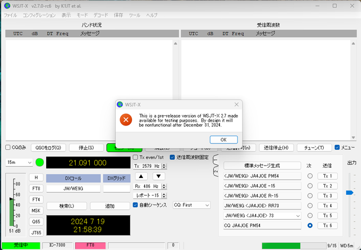The image size is (361, 250).
Task: Click the Tx 4 send button
Action: point(327,206)
